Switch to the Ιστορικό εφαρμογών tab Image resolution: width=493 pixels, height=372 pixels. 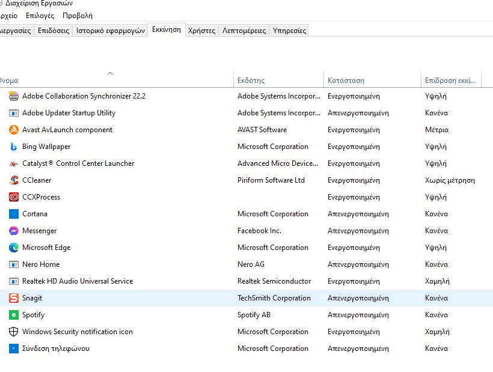pyautogui.click(x=111, y=31)
